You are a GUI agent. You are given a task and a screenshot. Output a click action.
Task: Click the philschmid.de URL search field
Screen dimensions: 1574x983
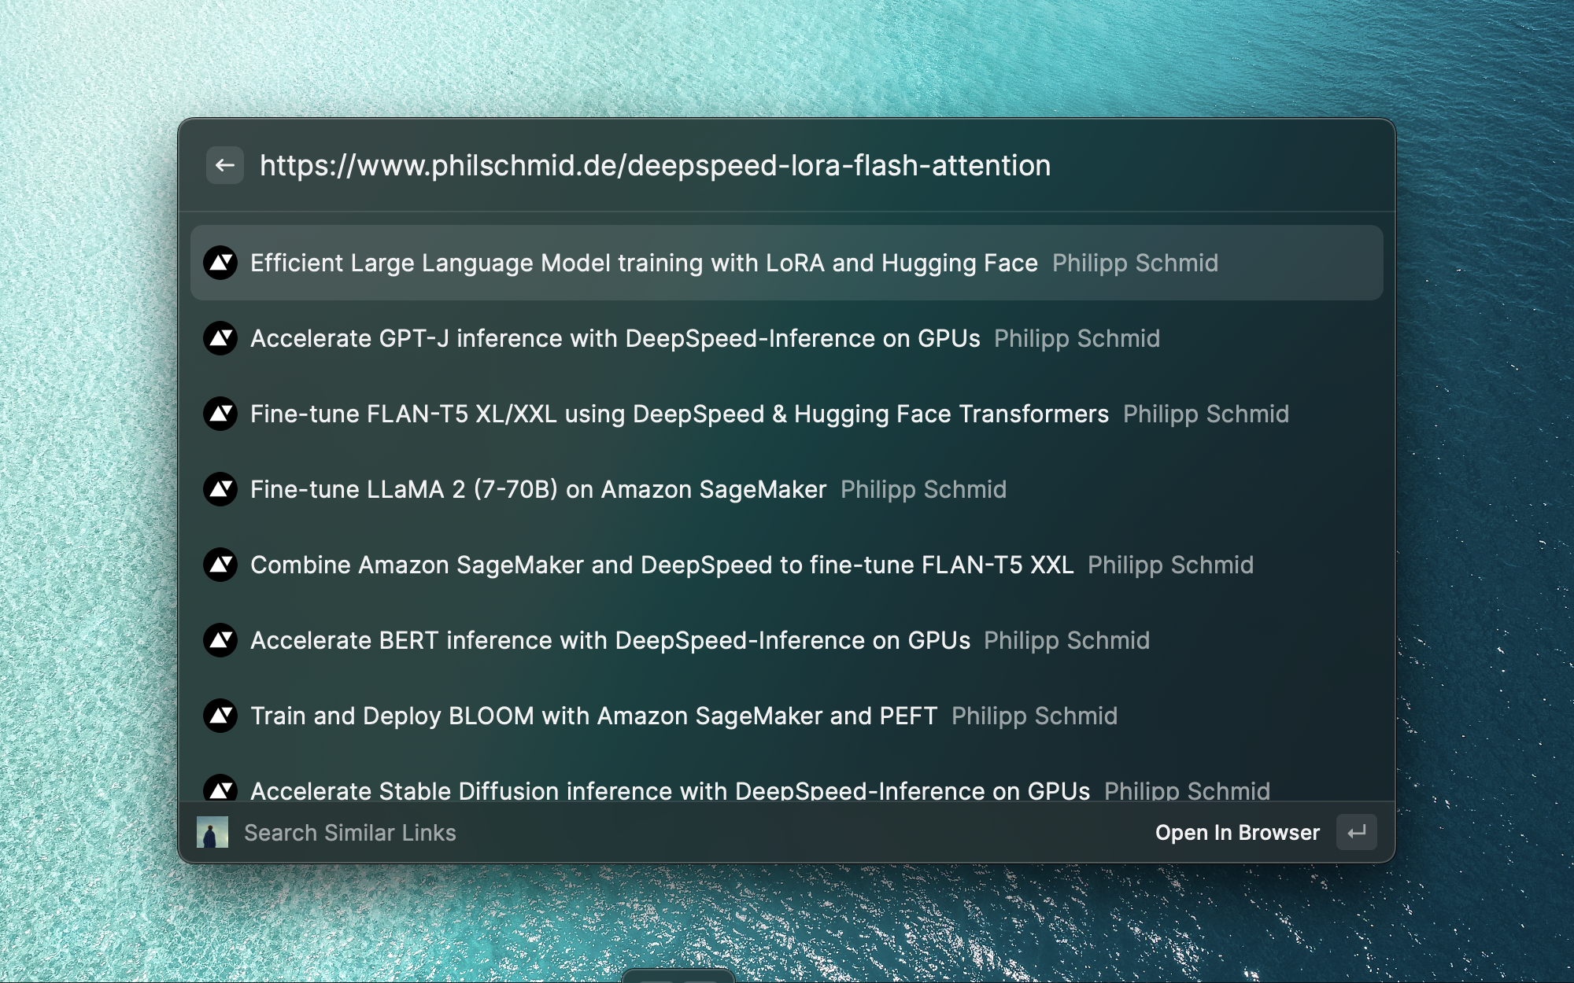655,165
